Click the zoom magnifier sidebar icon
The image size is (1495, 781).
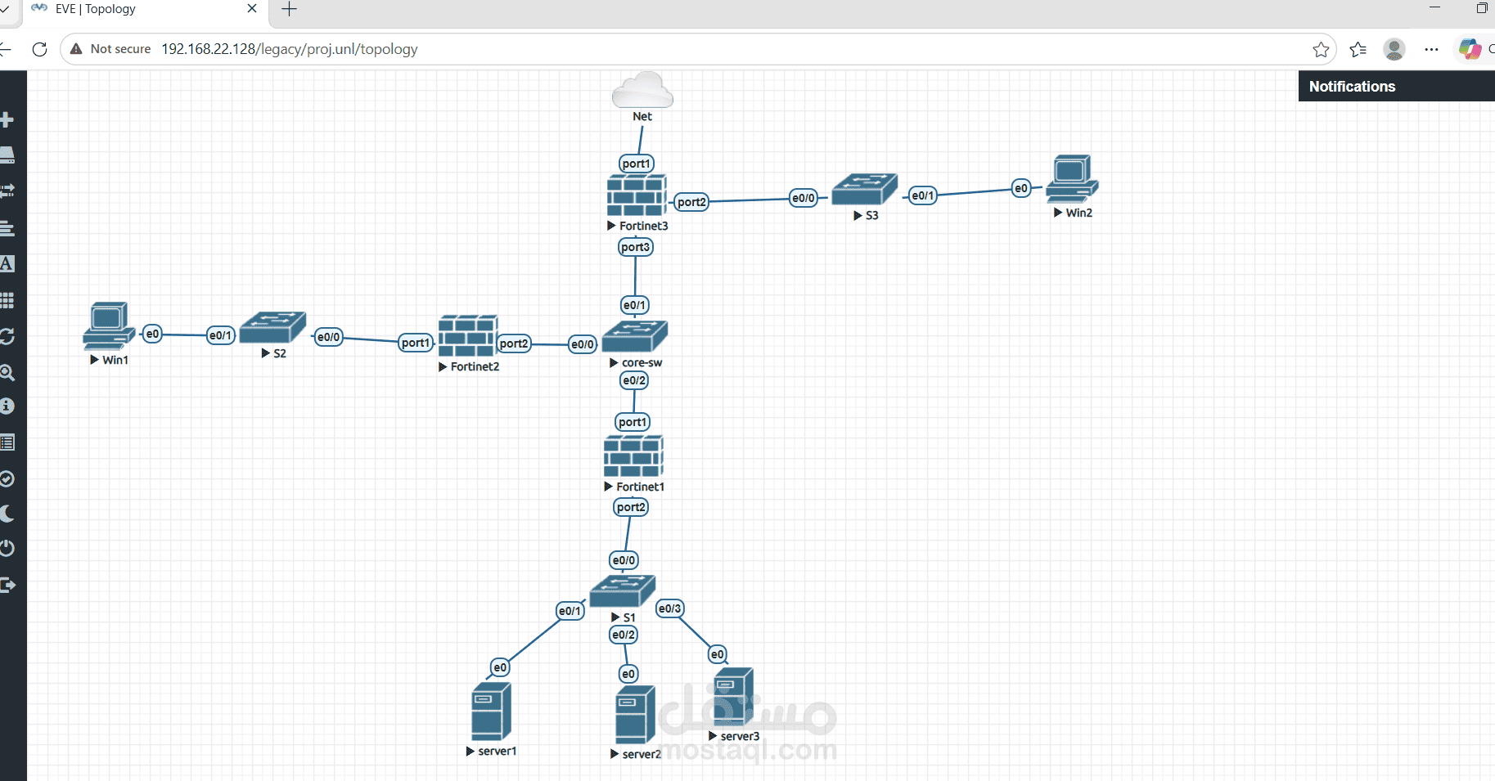[x=7, y=373]
